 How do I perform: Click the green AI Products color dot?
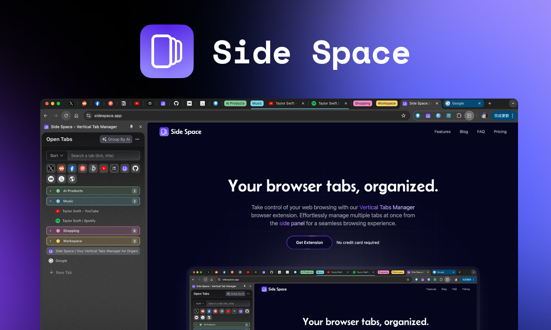coord(58,191)
